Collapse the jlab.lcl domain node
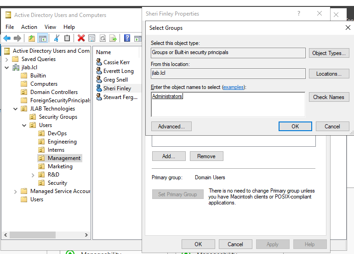354x254 pixels. [7, 67]
